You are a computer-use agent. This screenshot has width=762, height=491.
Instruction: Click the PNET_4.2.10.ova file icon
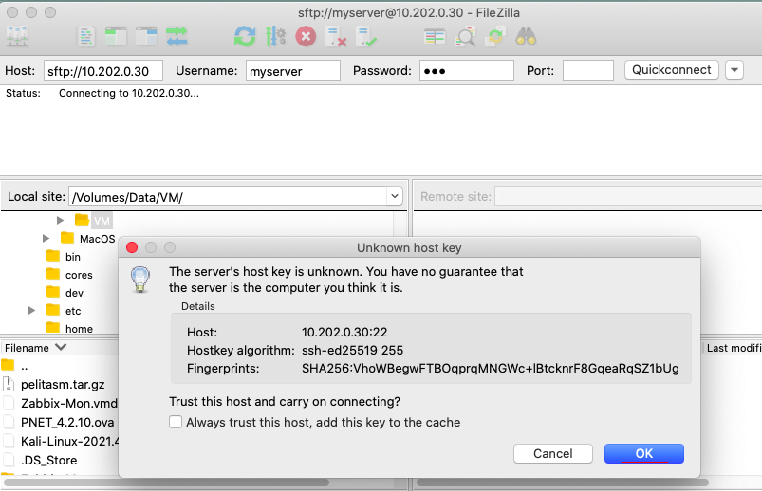click(x=9, y=422)
